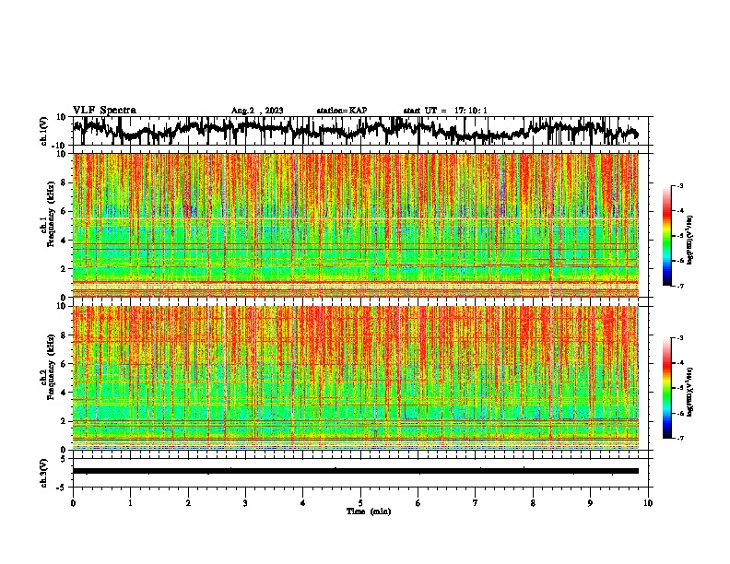730x564 pixels.
Task: Click the log(PSD) label beside ch.2 colorbar
Action: point(690,392)
